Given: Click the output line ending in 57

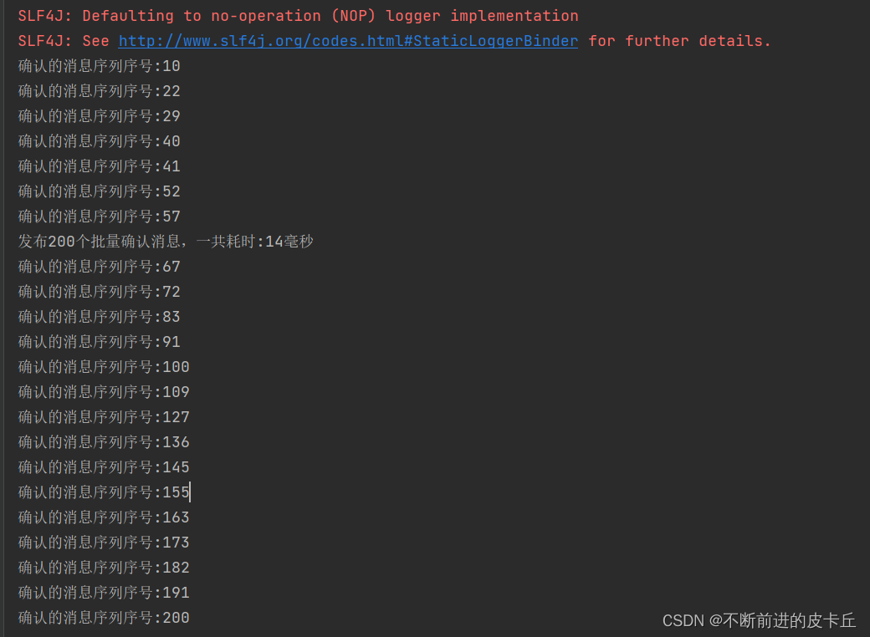Looking at the screenshot, I should click(99, 217).
